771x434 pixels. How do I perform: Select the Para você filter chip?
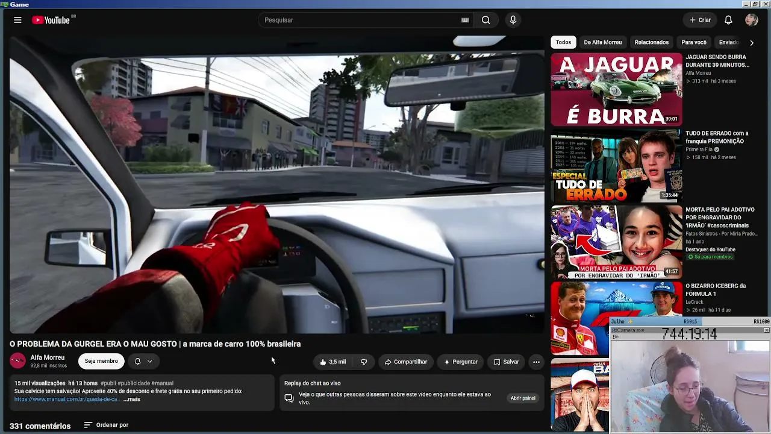click(x=694, y=42)
